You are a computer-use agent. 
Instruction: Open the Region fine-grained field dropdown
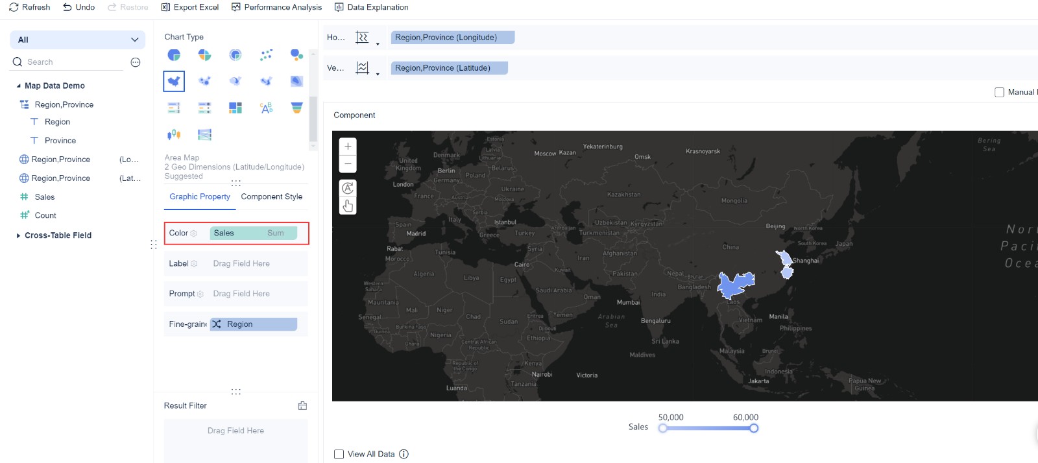tap(254, 324)
